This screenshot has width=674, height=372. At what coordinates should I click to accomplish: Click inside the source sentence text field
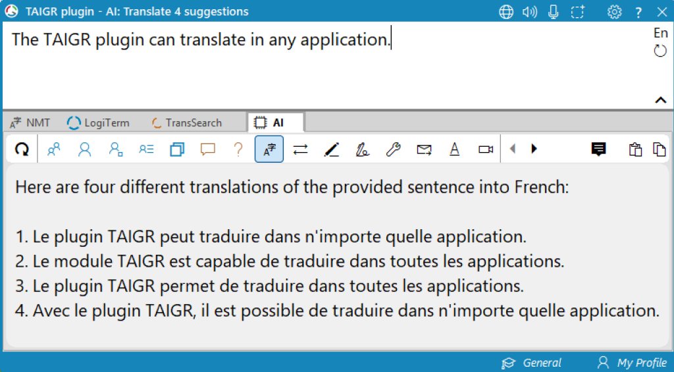(x=263, y=66)
